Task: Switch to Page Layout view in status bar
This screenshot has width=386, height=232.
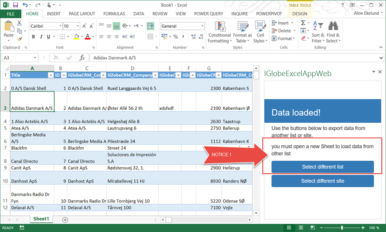Action: pyautogui.click(x=301, y=228)
